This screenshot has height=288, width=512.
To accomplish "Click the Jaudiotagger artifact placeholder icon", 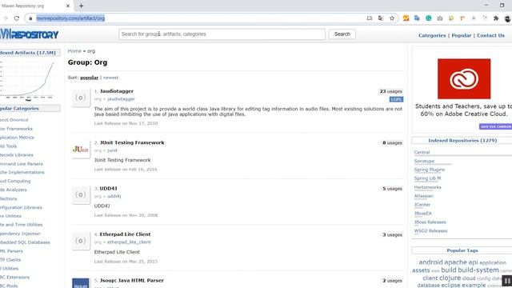I will pyautogui.click(x=81, y=98).
